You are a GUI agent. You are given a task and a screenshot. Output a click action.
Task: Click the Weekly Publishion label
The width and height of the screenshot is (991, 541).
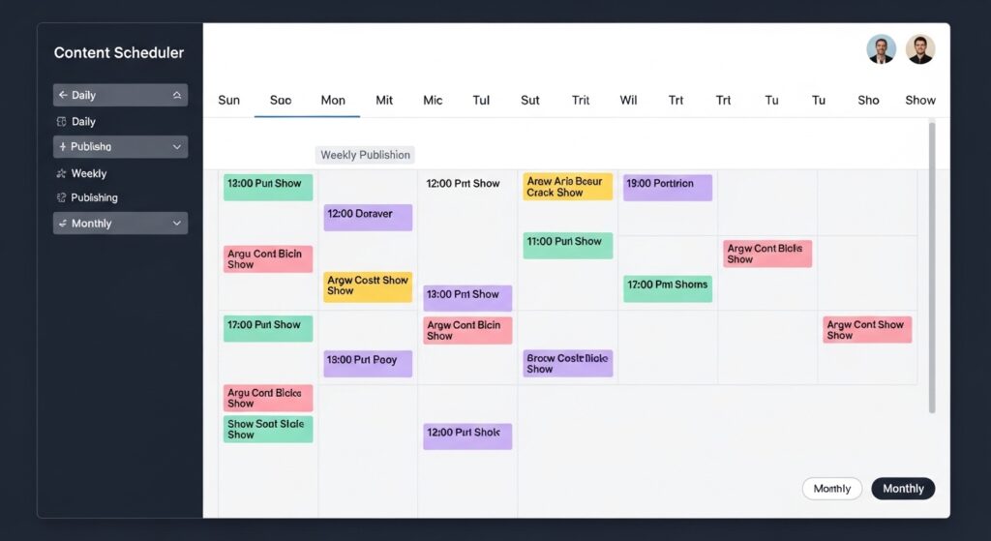click(x=365, y=155)
